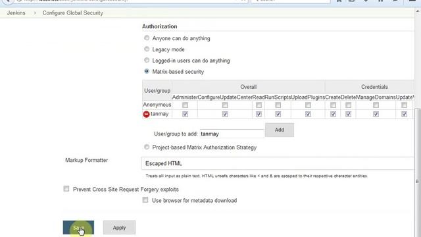Click the Overall column group header
The image size is (421, 237).
tap(249, 87)
